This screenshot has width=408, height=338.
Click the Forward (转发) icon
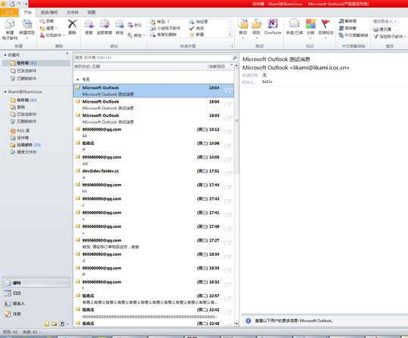click(119, 27)
